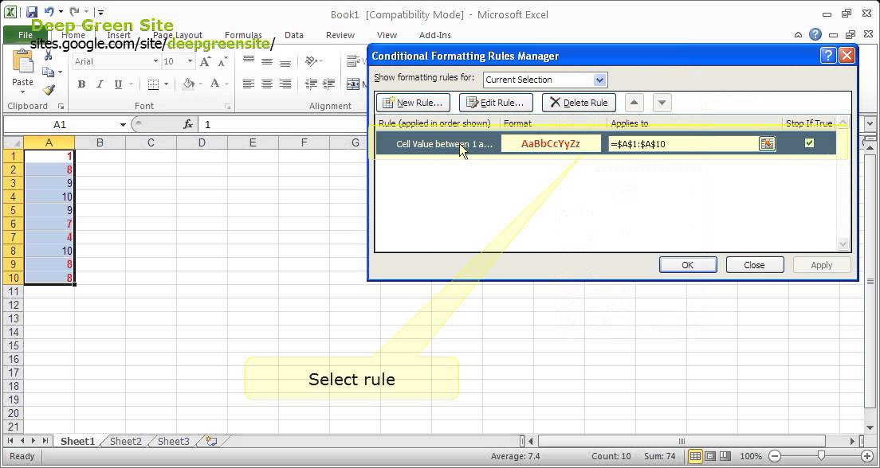
Task: Open the View ribbon tab
Action: coord(387,35)
